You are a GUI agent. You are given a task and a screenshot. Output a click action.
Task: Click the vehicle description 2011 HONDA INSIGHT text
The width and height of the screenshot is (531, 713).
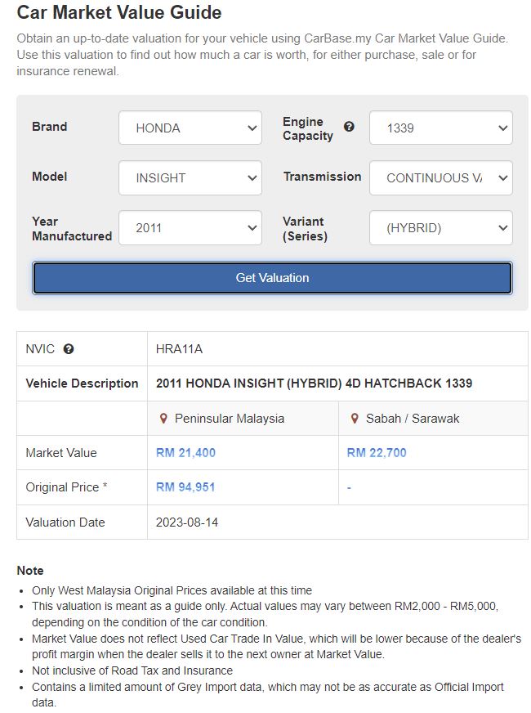[314, 383]
